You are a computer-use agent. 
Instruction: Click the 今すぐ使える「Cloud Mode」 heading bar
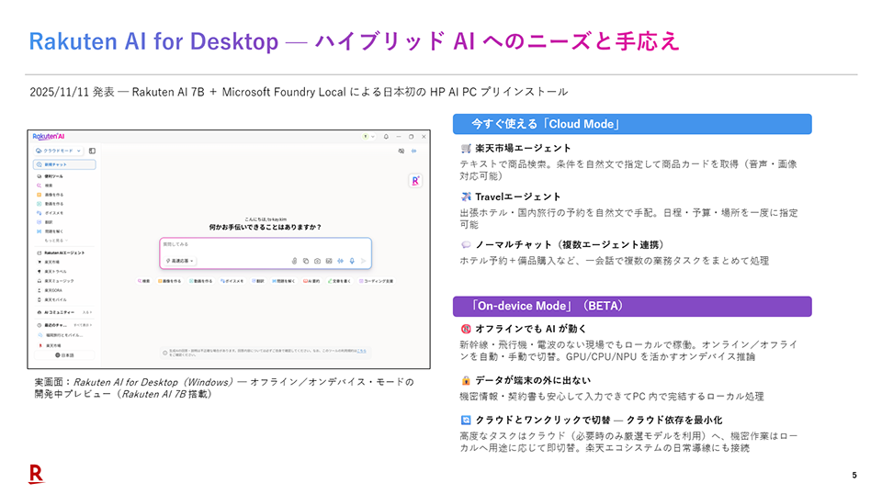(632, 124)
